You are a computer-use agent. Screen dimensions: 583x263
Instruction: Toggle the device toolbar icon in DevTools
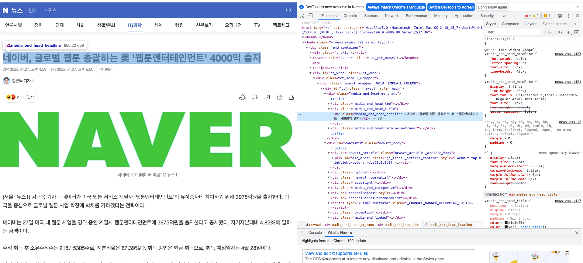pos(310,16)
